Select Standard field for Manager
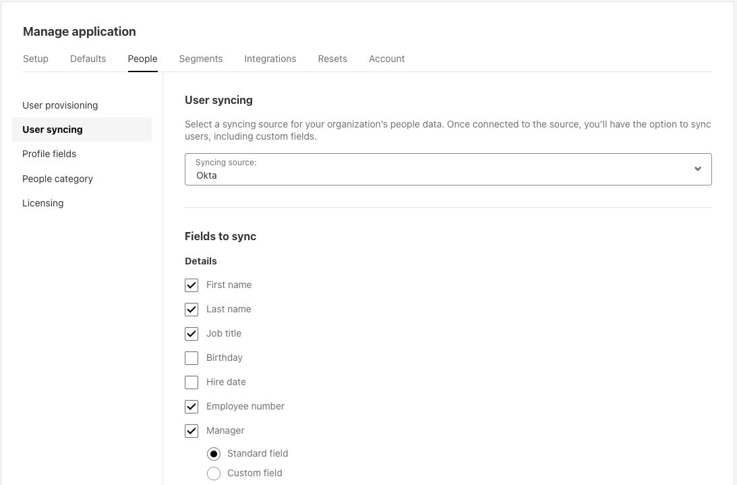This screenshot has height=485, width=737. [x=214, y=453]
